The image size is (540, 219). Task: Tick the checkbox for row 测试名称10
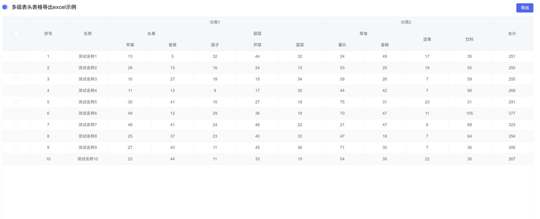16,159
